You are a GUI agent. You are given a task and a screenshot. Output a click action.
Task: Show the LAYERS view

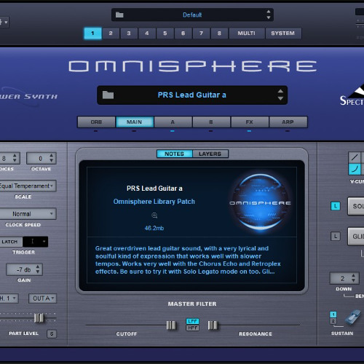tap(210, 154)
